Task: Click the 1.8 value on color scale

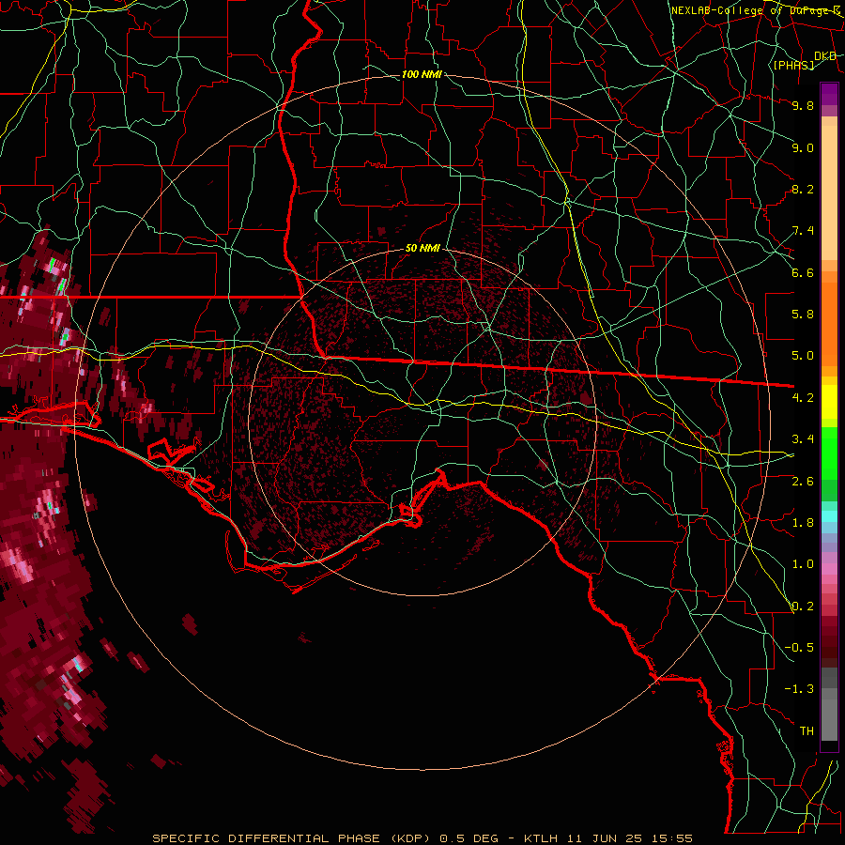Action: pos(803,523)
